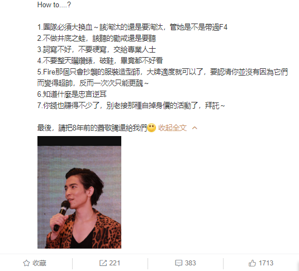The height and width of the screenshot is (271, 299).
Task: Click the "How to....?" heading text
Action: click(54, 5)
